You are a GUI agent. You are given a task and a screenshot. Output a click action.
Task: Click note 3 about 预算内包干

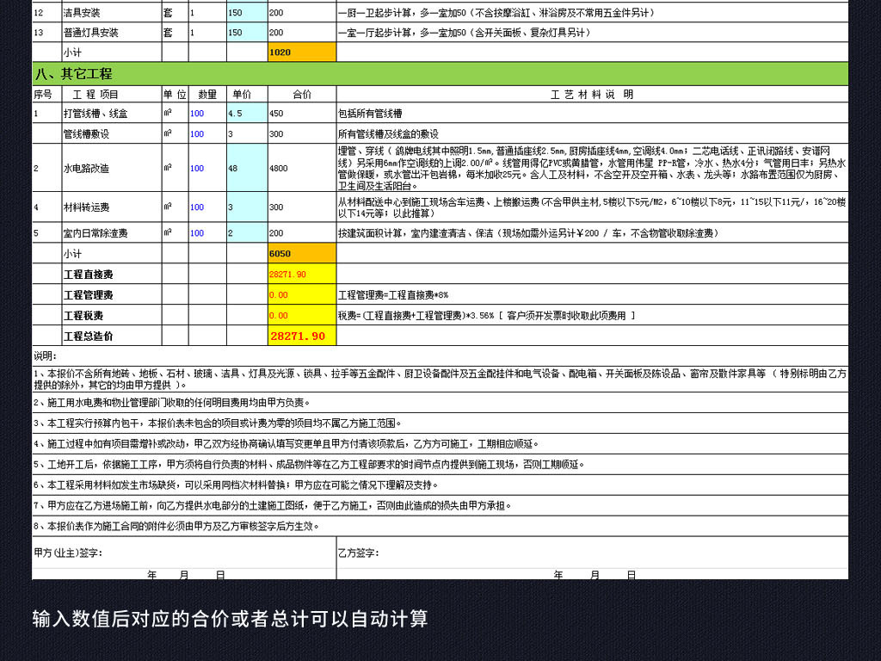pyautogui.click(x=440, y=423)
